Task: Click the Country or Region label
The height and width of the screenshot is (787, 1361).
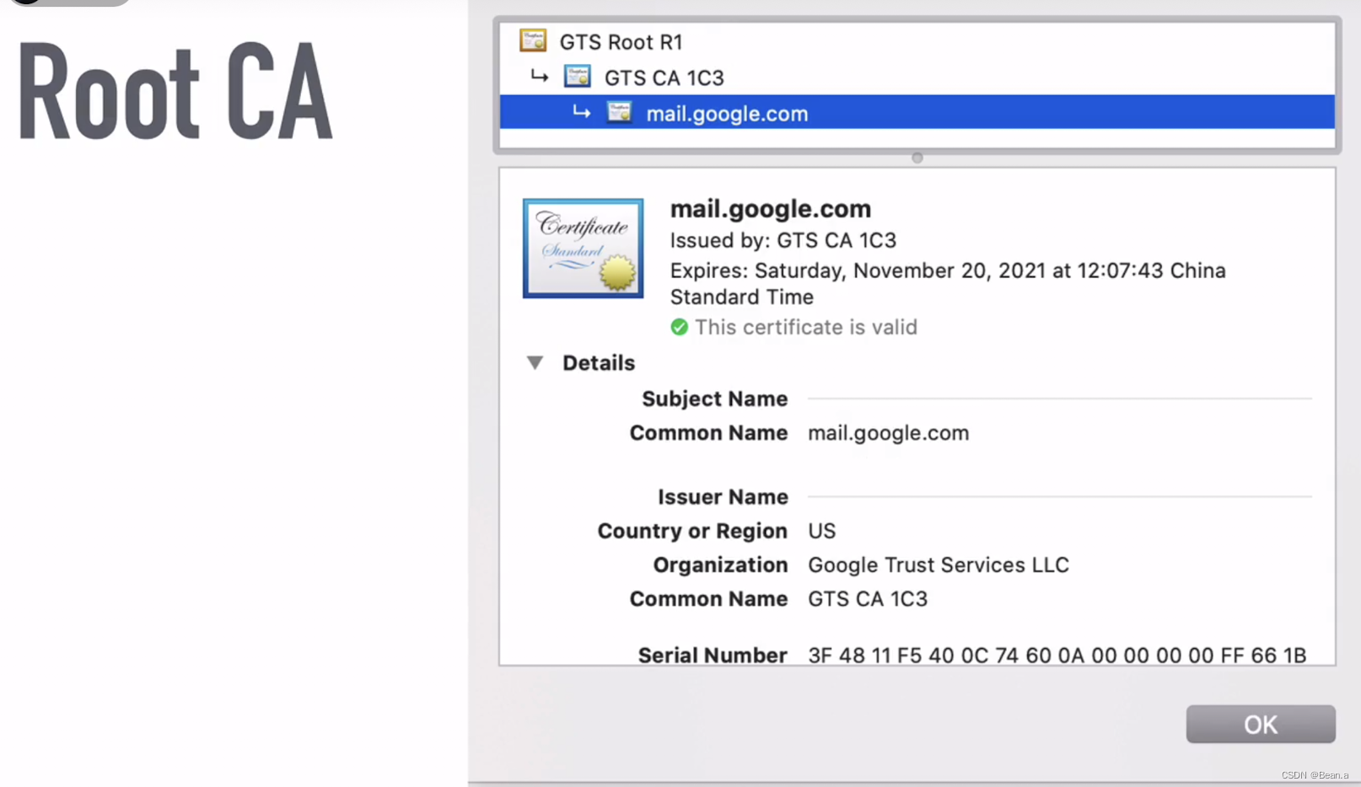Action: [x=692, y=531]
